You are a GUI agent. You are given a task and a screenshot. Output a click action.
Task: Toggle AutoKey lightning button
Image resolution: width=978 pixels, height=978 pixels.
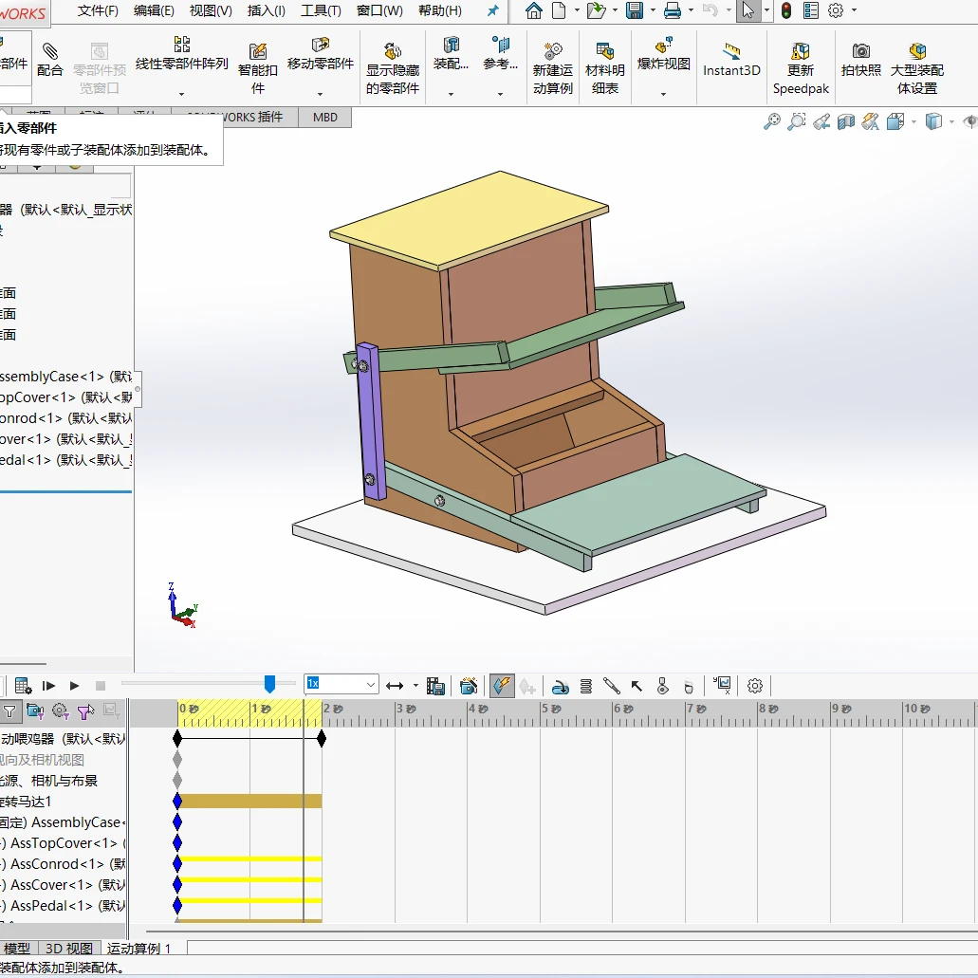point(502,686)
